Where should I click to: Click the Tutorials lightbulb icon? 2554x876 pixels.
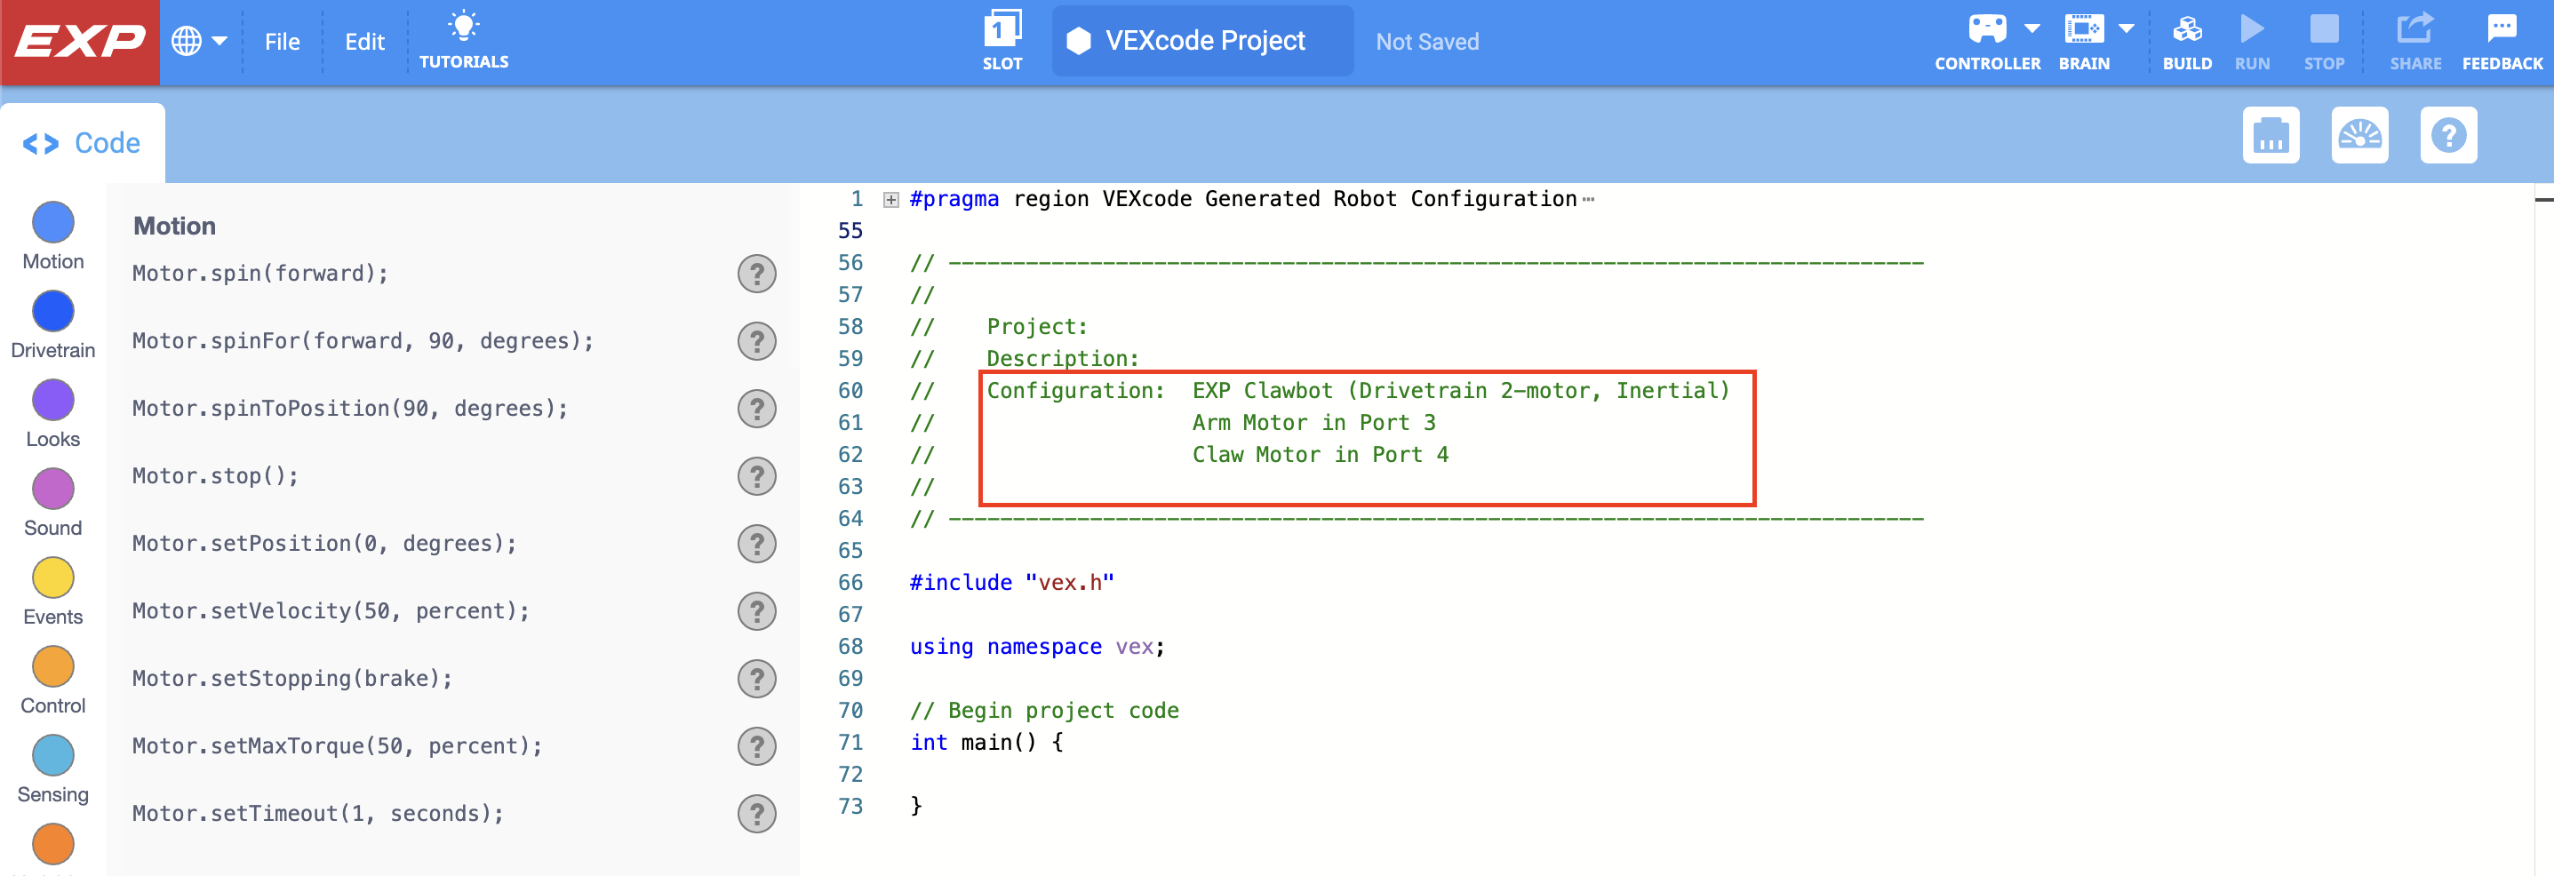tap(463, 25)
